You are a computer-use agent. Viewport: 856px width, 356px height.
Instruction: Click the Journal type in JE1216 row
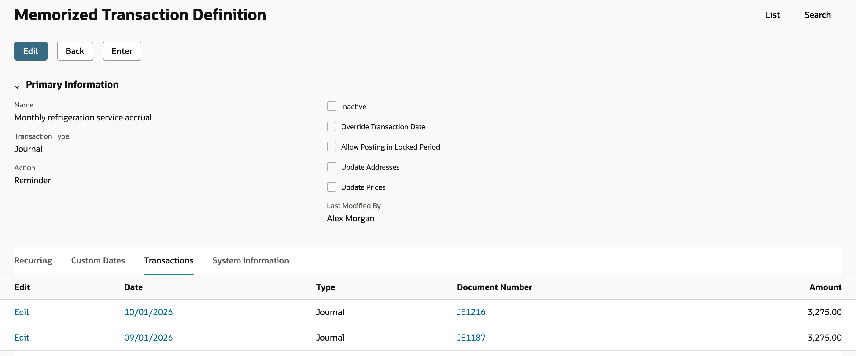(x=330, y=312)
